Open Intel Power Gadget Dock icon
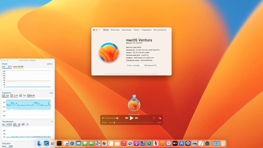The width and height of the screenshot is (263, 148). 46,143
